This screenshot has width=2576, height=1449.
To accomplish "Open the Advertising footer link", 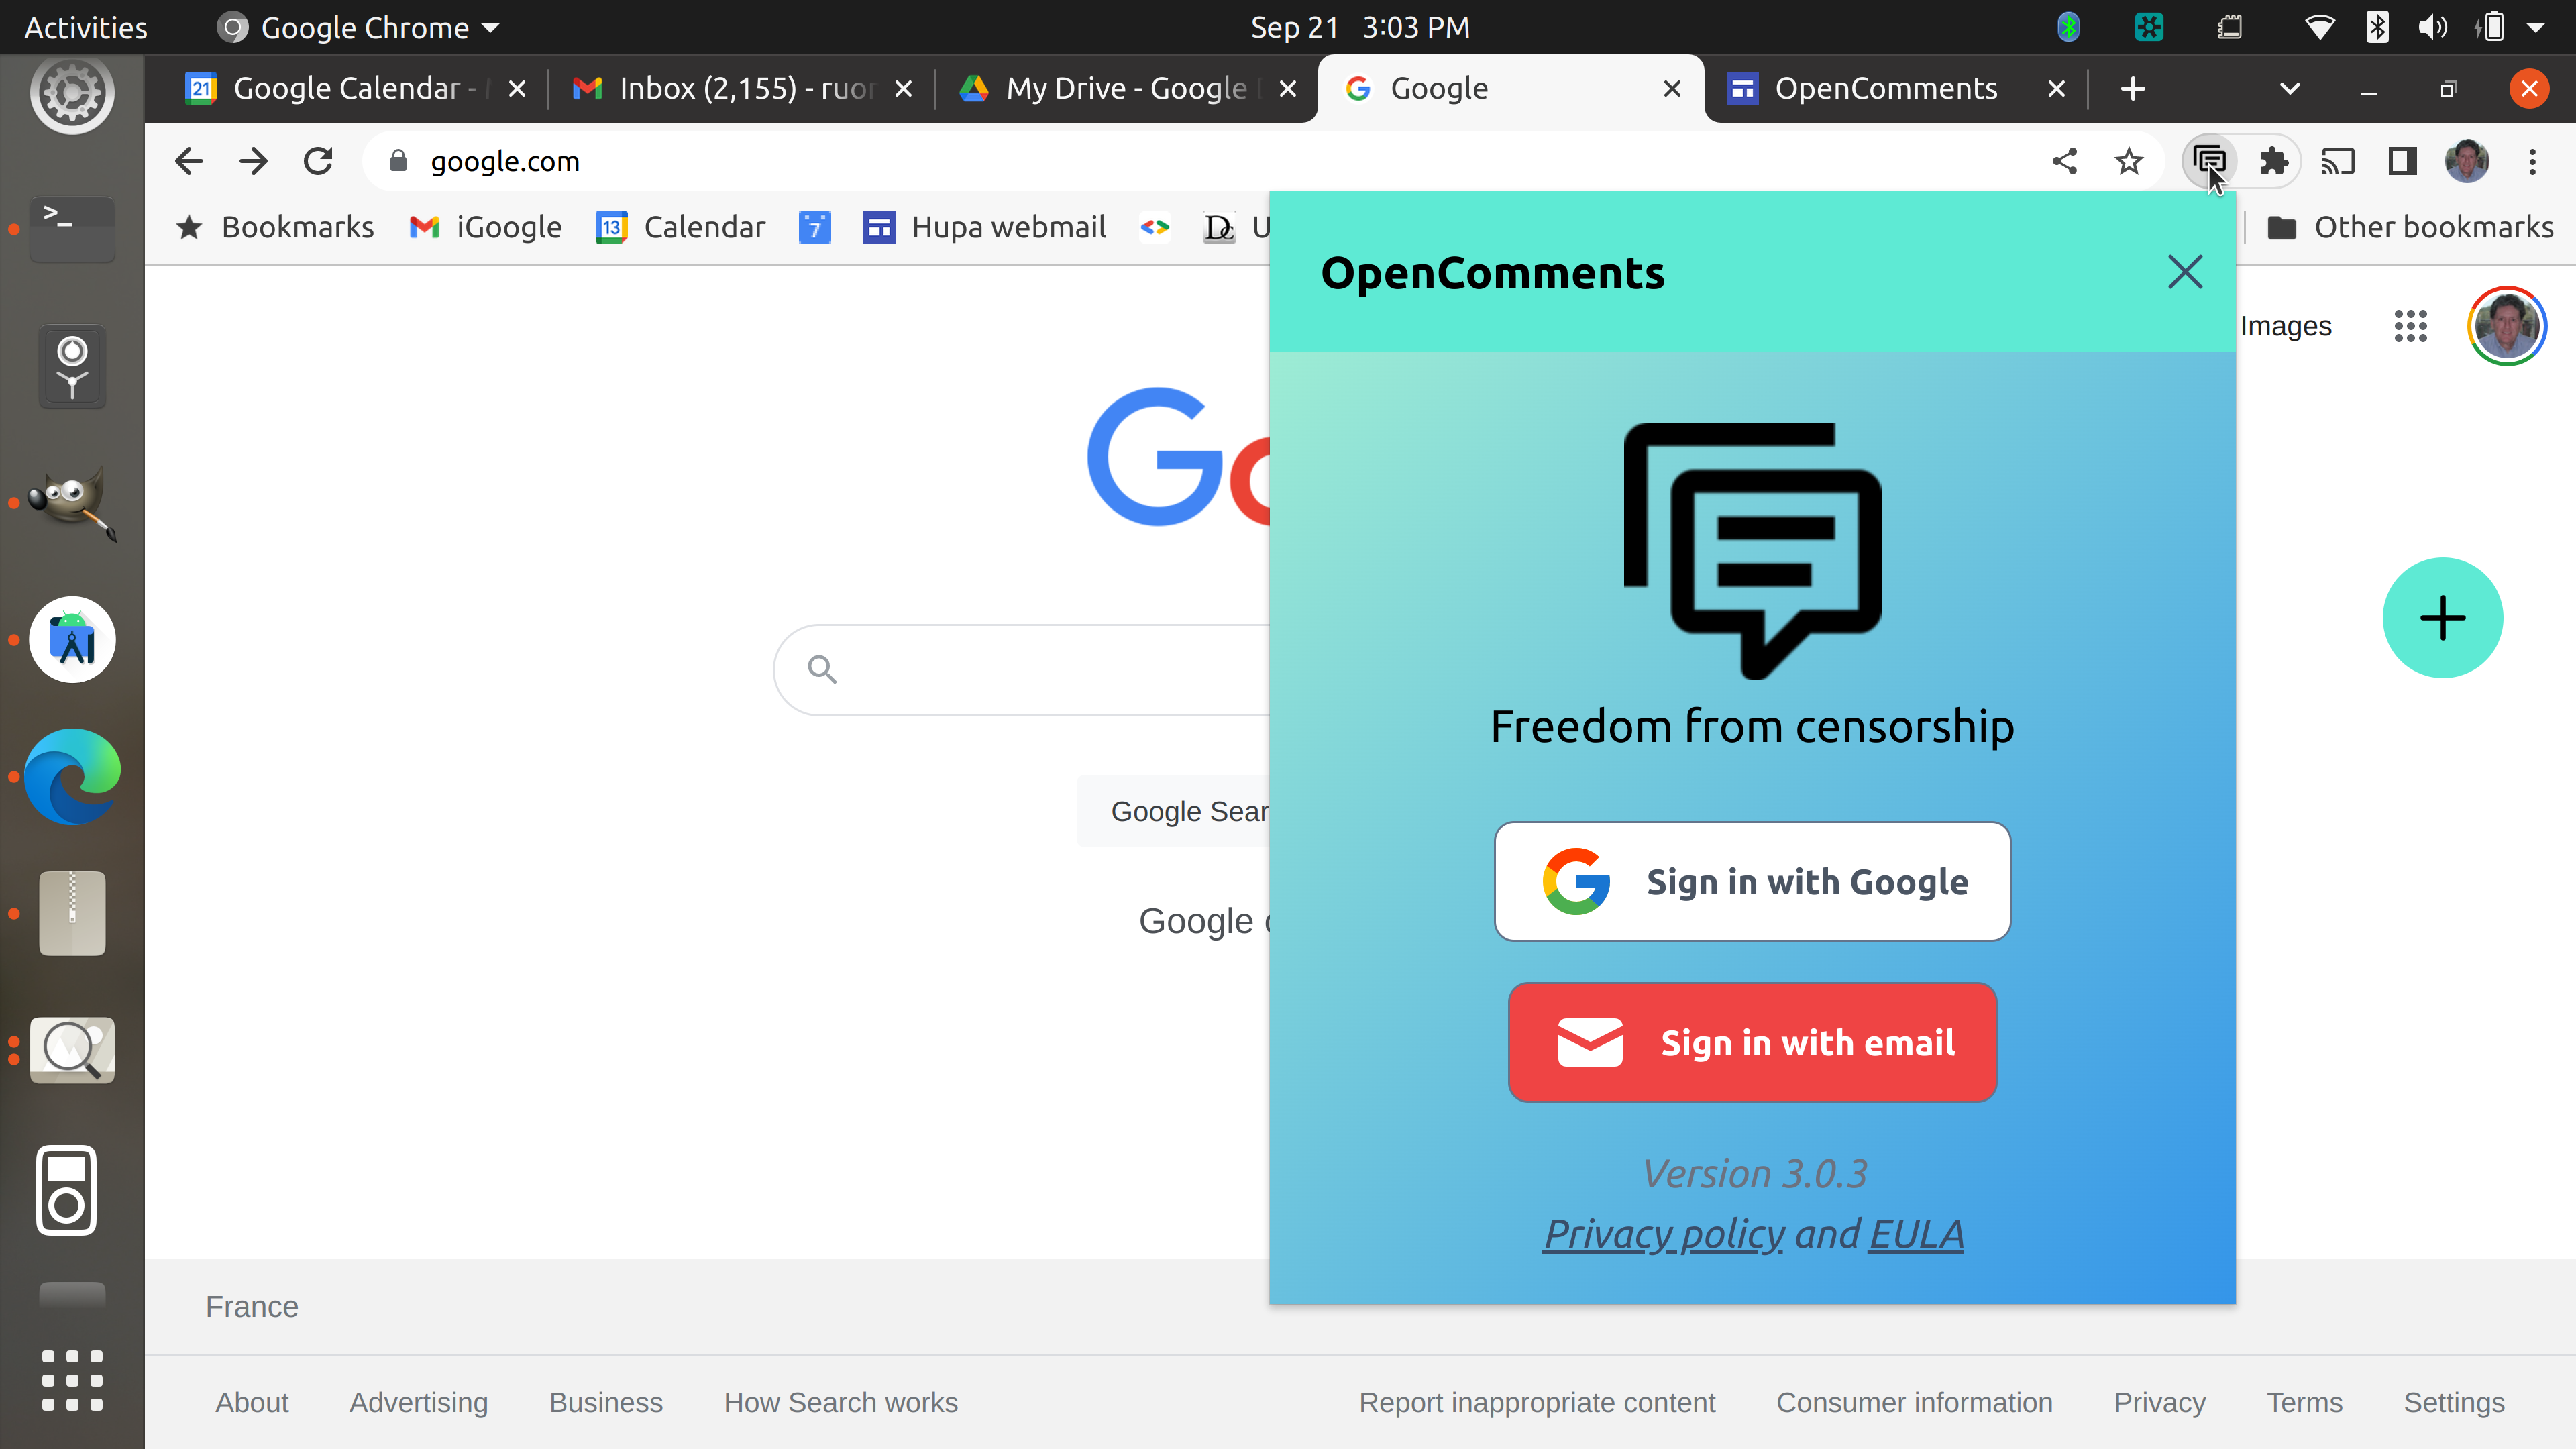I will (418, 1402).
